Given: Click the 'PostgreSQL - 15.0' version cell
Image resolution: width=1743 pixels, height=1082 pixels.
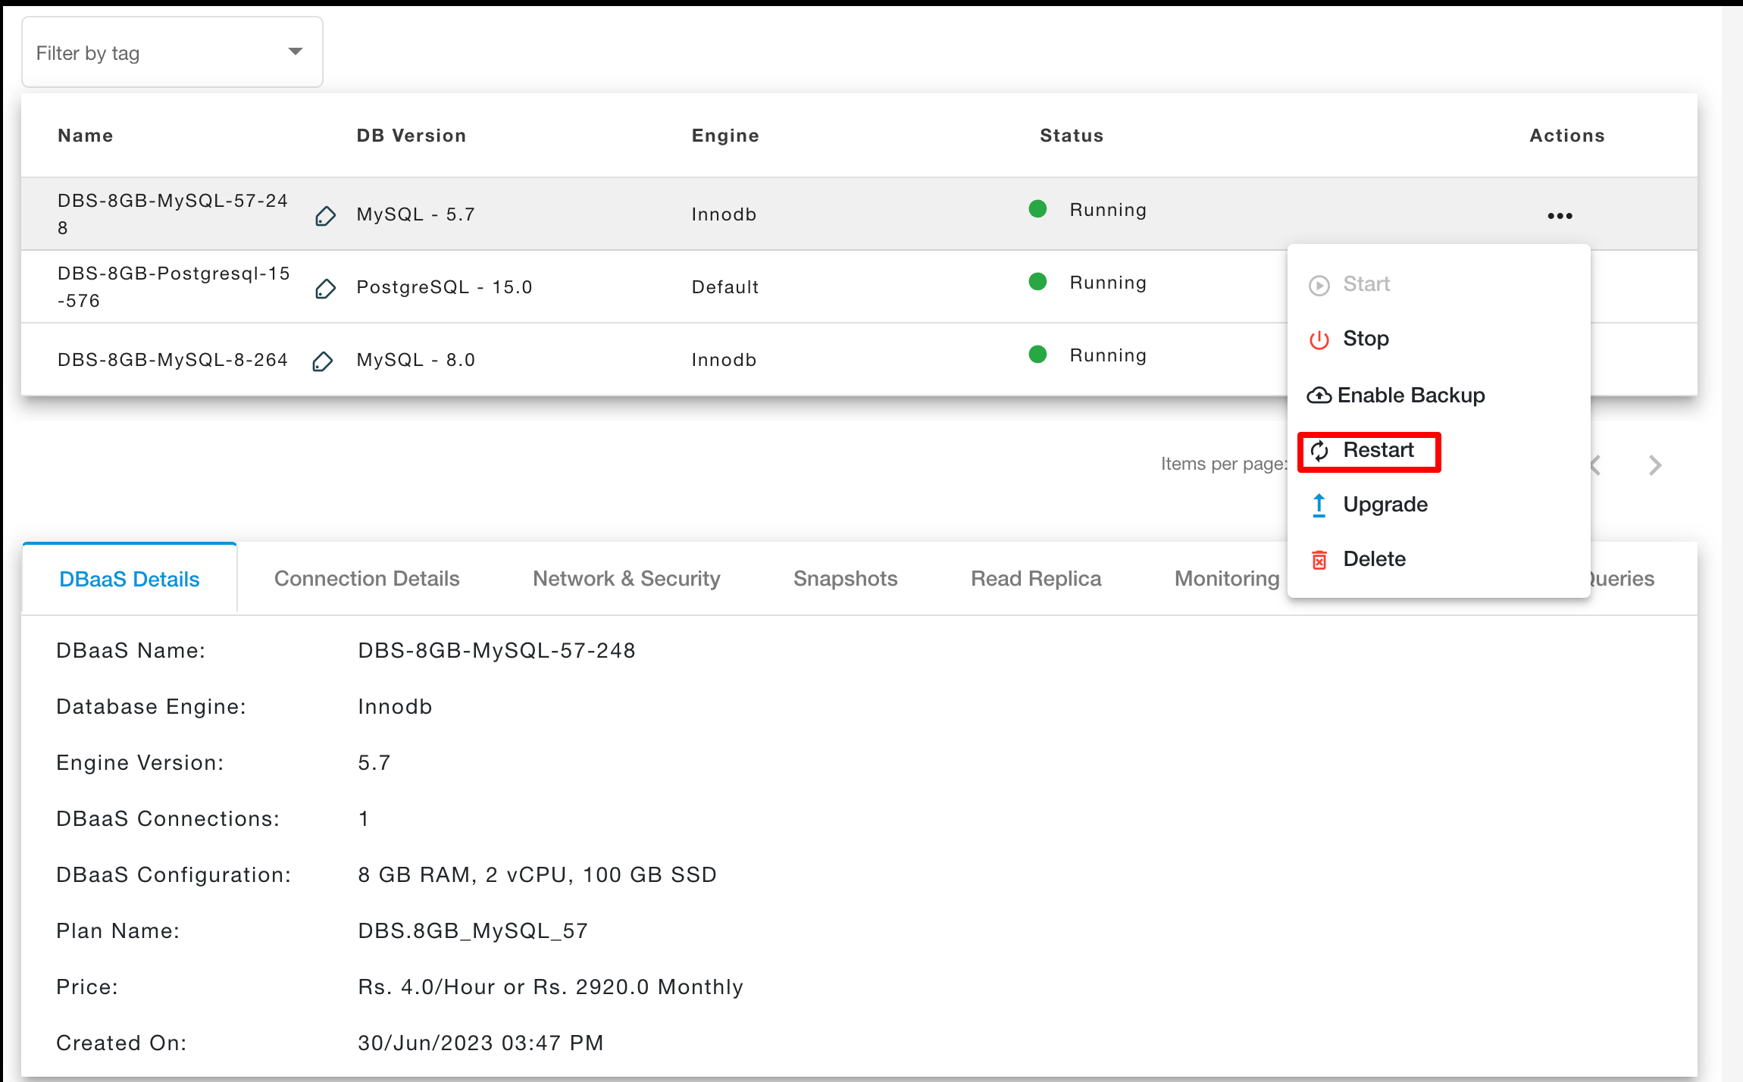Looking at the screenshot, I should coord(444,287).
